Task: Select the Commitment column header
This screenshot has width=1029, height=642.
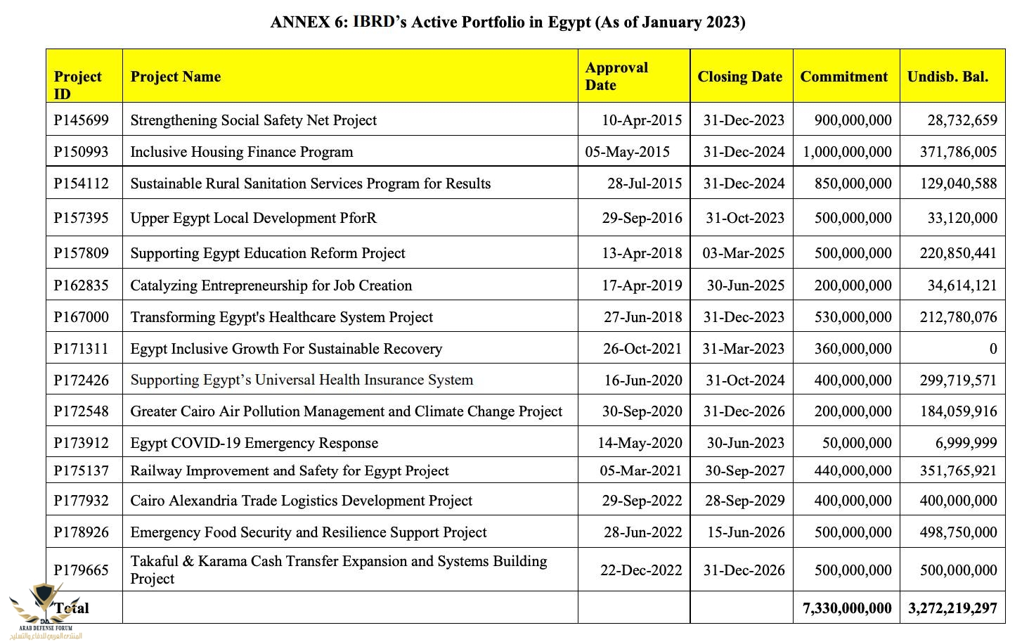Action: 843,77
